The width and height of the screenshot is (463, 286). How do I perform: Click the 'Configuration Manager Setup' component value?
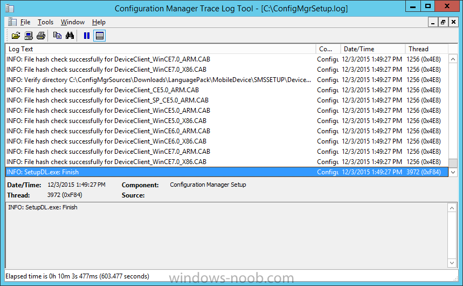coord(208,185)
